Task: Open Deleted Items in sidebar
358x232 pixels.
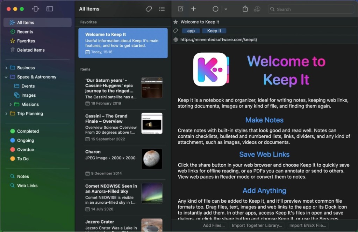Action: point(31,50)
